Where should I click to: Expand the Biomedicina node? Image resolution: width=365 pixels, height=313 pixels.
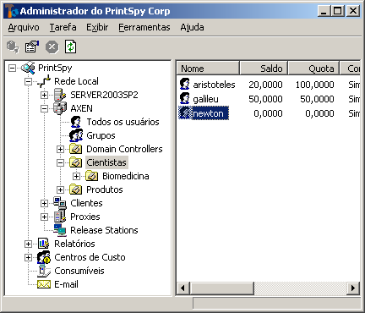click(76, 176)
